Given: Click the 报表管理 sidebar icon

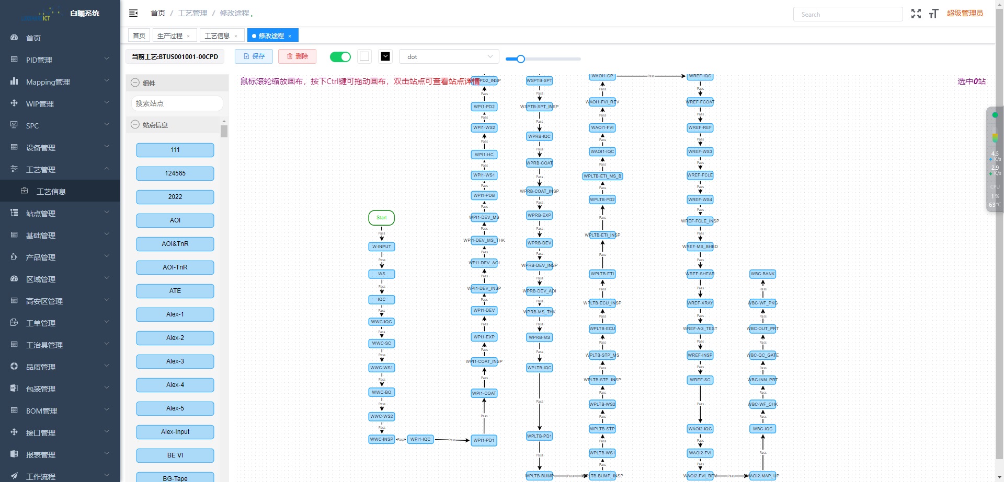Looking at the screenshot, I should 14,454.
